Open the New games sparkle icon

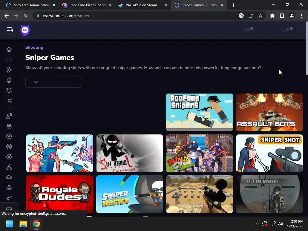9,70
